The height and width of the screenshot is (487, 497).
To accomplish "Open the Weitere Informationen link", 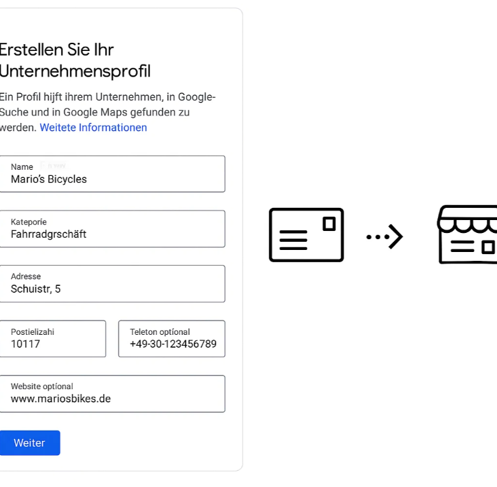I will [93, 128].
